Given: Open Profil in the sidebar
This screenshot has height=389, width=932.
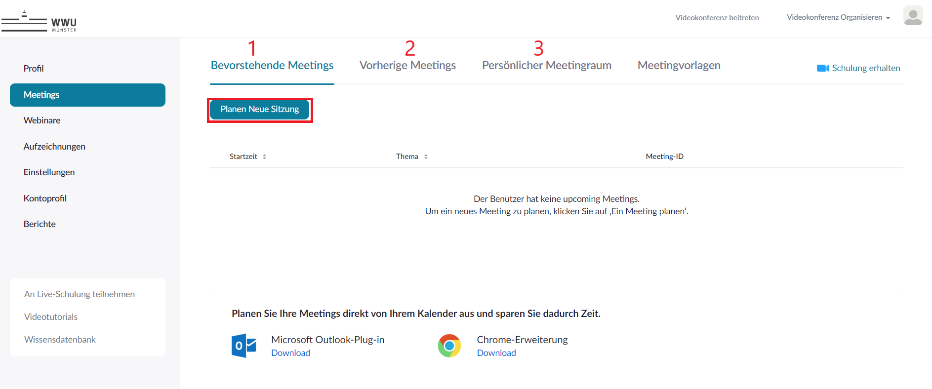Looking at the screenshot, I should click(x=34, y=69).
